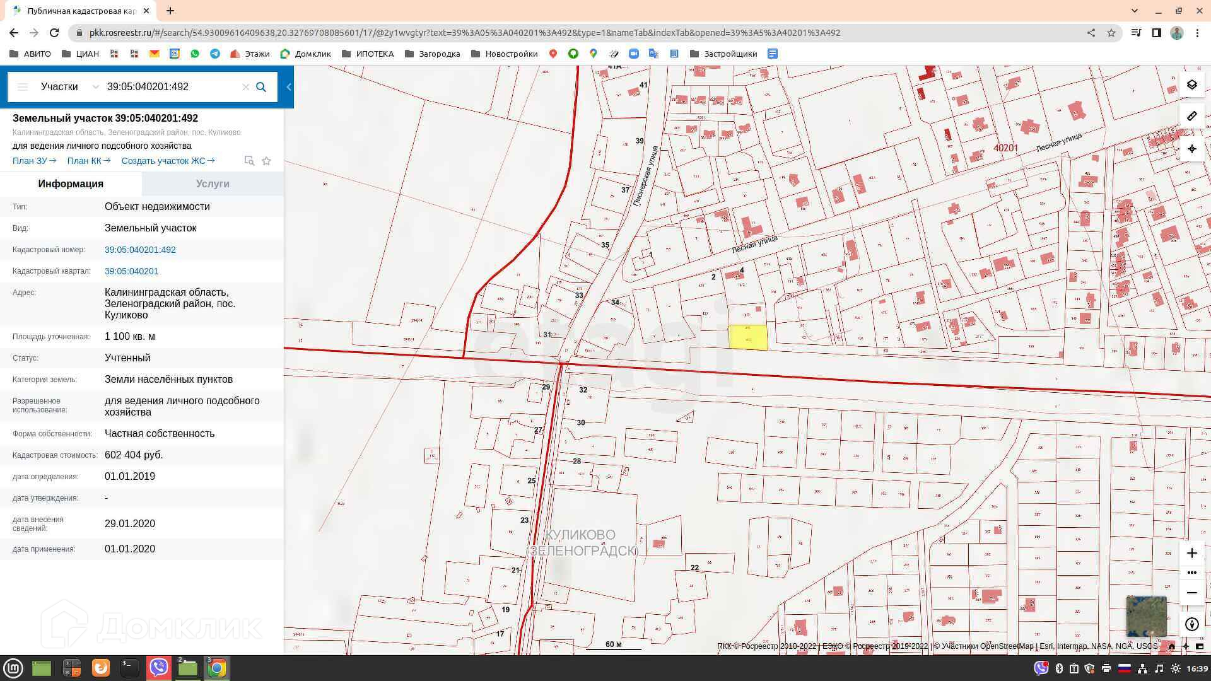Open three-dots menu between zoom buttons
Image resolution: width=1211 pixels, height=681 pixels.
pyautogui.click(x=1191, y=573)
